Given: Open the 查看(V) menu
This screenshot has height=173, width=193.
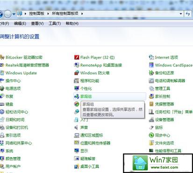Looking at the screenshot, I should coord(37,23).
